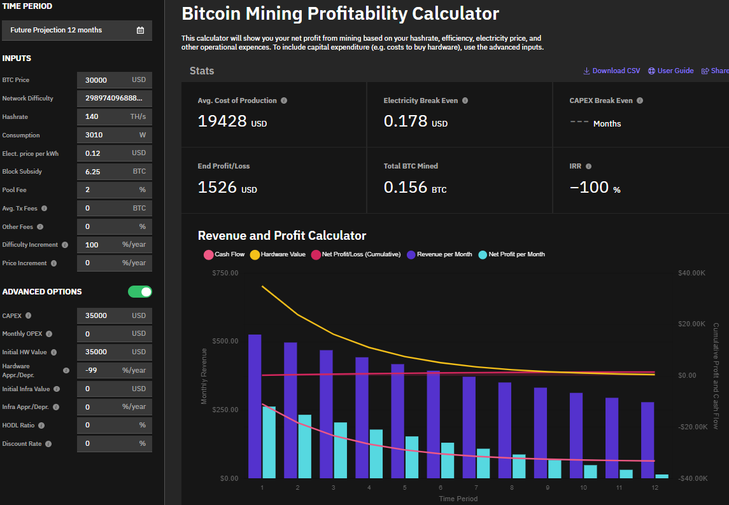Click info icon next to Avg. Tx Fees
Image resolution: width=729 pixels, height=505 pixels.
(44, 209)
